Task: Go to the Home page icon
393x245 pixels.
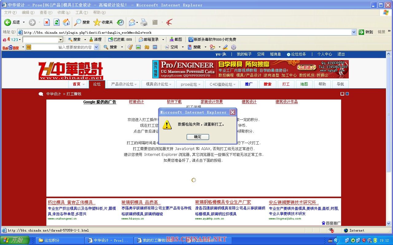Action: [x=66, y=22]
